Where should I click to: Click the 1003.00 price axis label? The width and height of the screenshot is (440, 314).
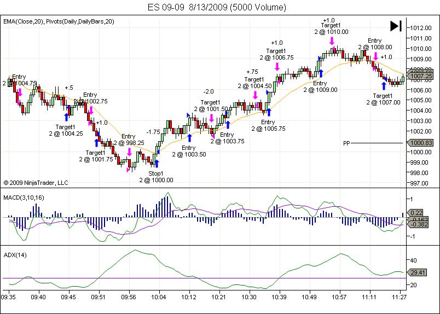421,121
